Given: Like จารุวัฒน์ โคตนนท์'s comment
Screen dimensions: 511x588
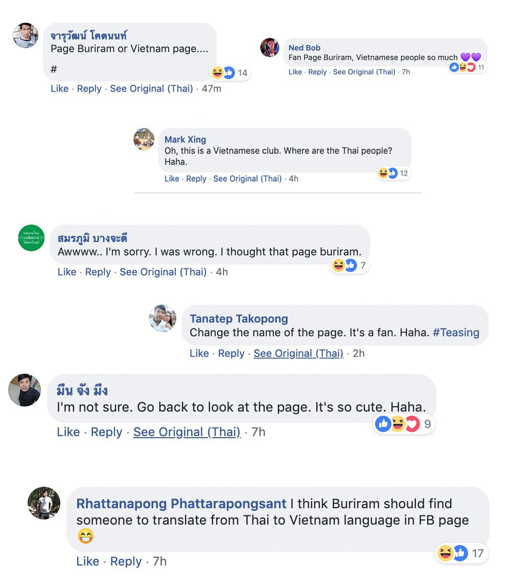Looking at the screenshot, I should click(59, 88).
